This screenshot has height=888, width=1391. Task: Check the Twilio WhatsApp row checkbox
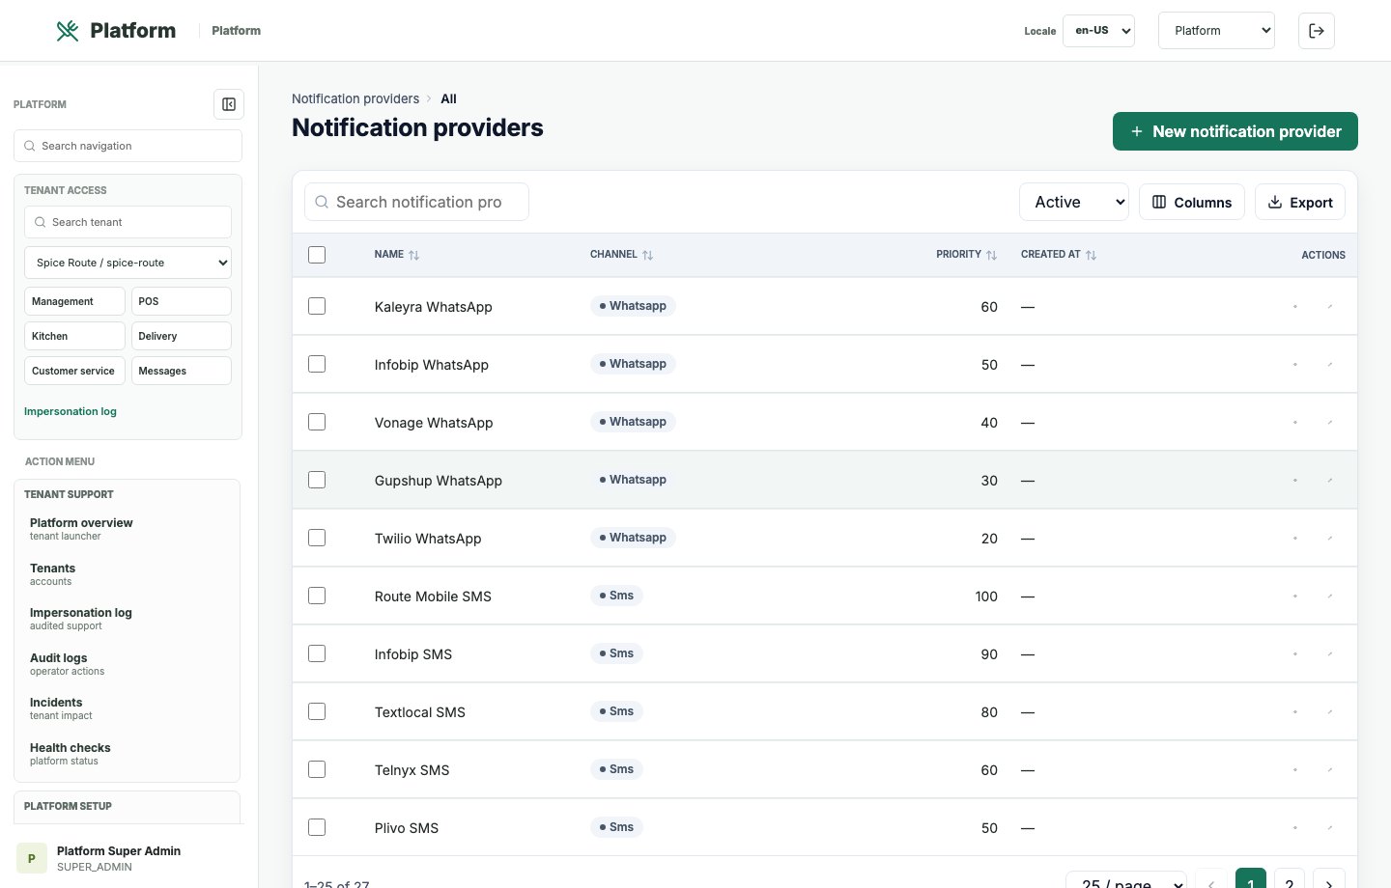317,538
